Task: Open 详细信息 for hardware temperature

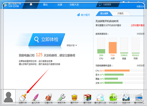Action: pyautogui.click(x=141, y=65)
